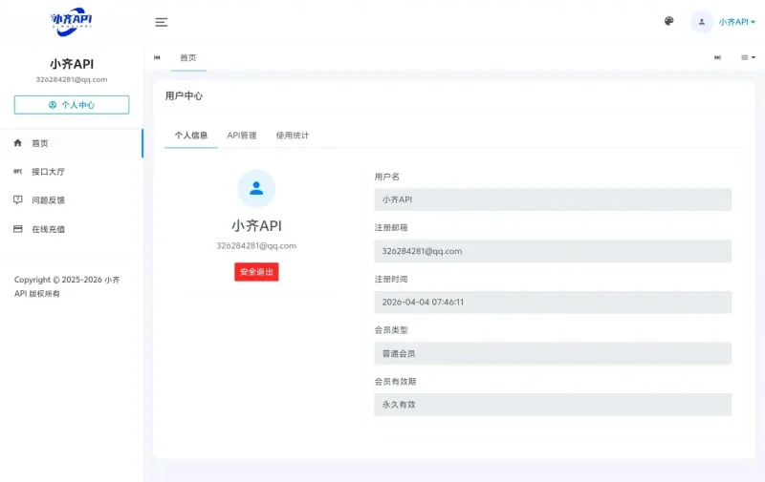
Task: Click the 注册时间 input field
Action: [x=553, y=303]
